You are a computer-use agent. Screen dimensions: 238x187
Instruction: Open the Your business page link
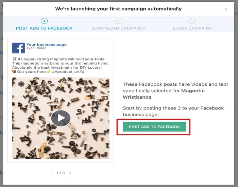(x=47, y=45)
